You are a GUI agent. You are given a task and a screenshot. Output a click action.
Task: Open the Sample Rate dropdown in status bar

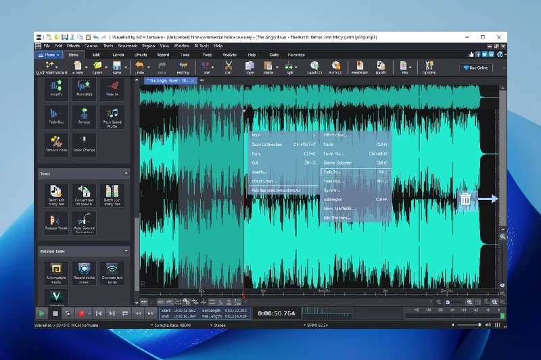170,325
